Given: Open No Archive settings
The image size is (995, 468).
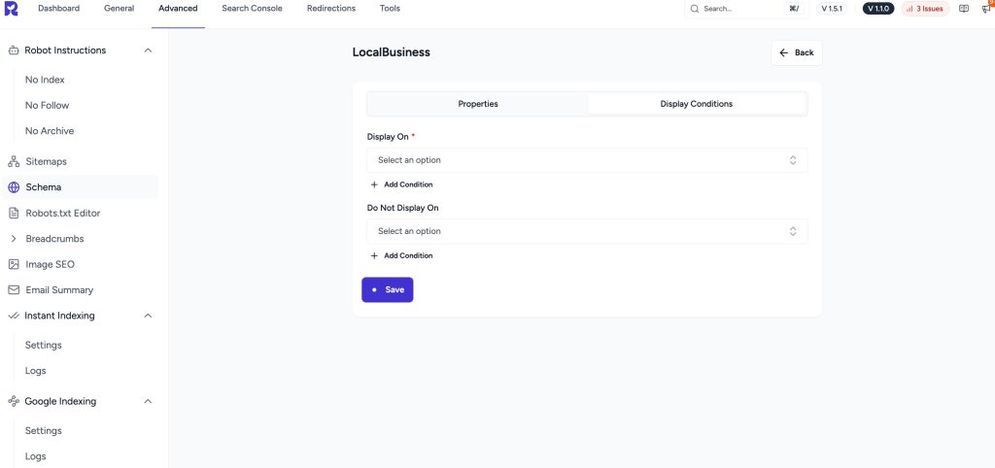Looking at the screenshot, I should coord(50,131).
